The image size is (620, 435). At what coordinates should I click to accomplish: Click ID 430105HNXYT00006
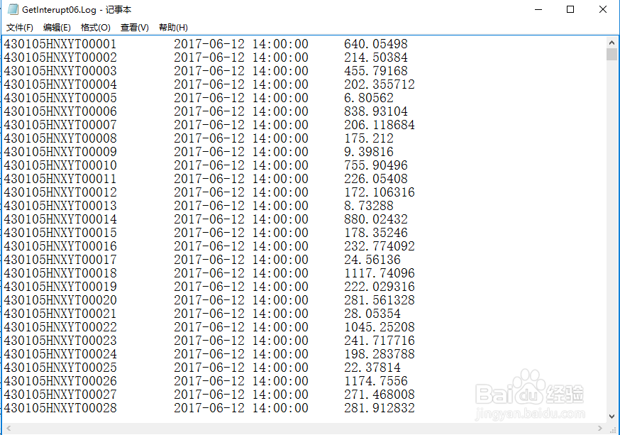[60, 111]
